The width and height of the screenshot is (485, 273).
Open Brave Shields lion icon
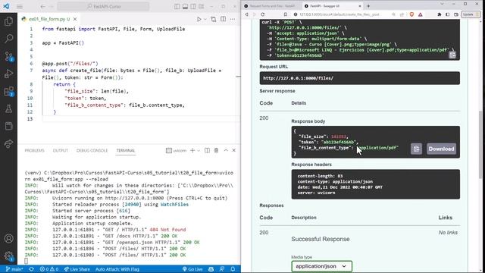point(411,14)
